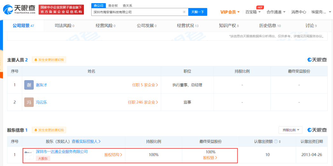
Task: Sort by 认缴出资额 using sort arrows
Action: click(x=280, y=142)
